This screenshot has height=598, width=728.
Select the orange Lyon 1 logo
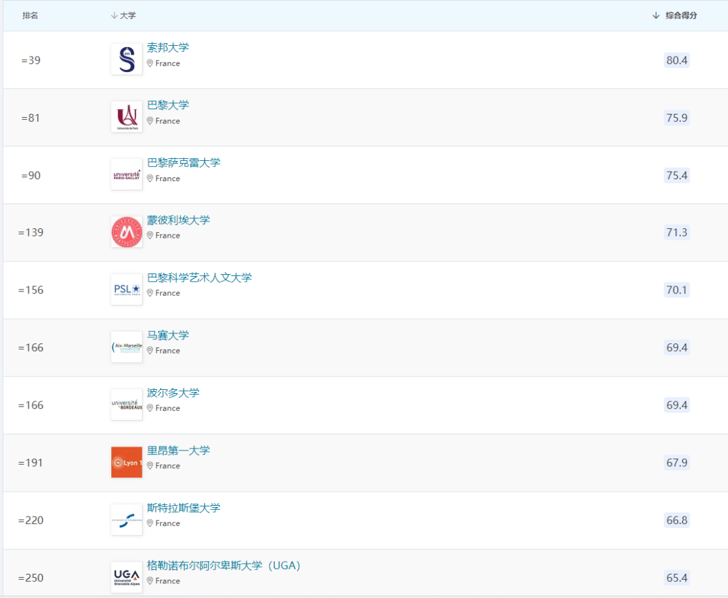(126, 462)
